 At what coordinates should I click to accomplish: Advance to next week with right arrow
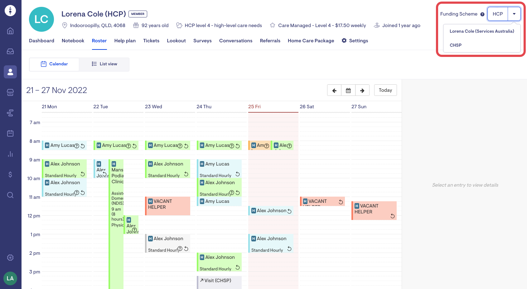pyautogui.click(x=362, y=91)
